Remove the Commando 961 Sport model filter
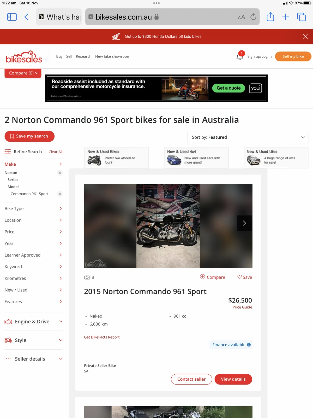313x418 pixels. tap(60, 194)
